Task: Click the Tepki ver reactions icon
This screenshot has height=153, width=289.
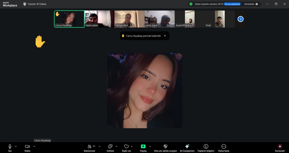Action: (126, 147)
